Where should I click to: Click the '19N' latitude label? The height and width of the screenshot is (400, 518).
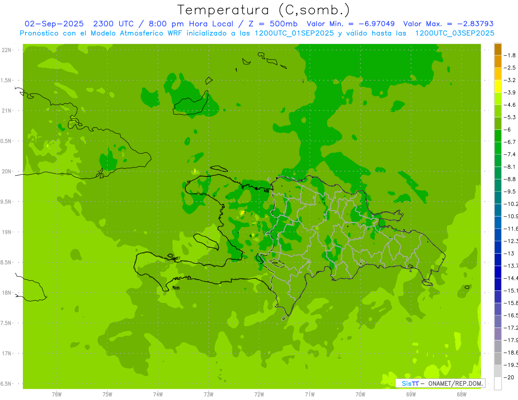6,232
